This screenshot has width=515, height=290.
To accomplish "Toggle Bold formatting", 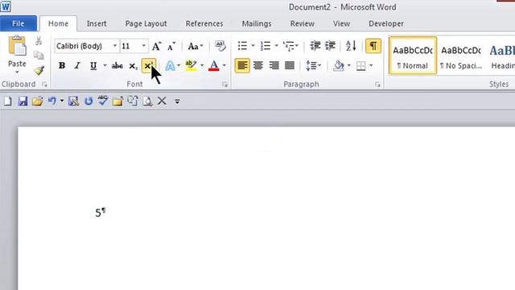I will [62, 66].
